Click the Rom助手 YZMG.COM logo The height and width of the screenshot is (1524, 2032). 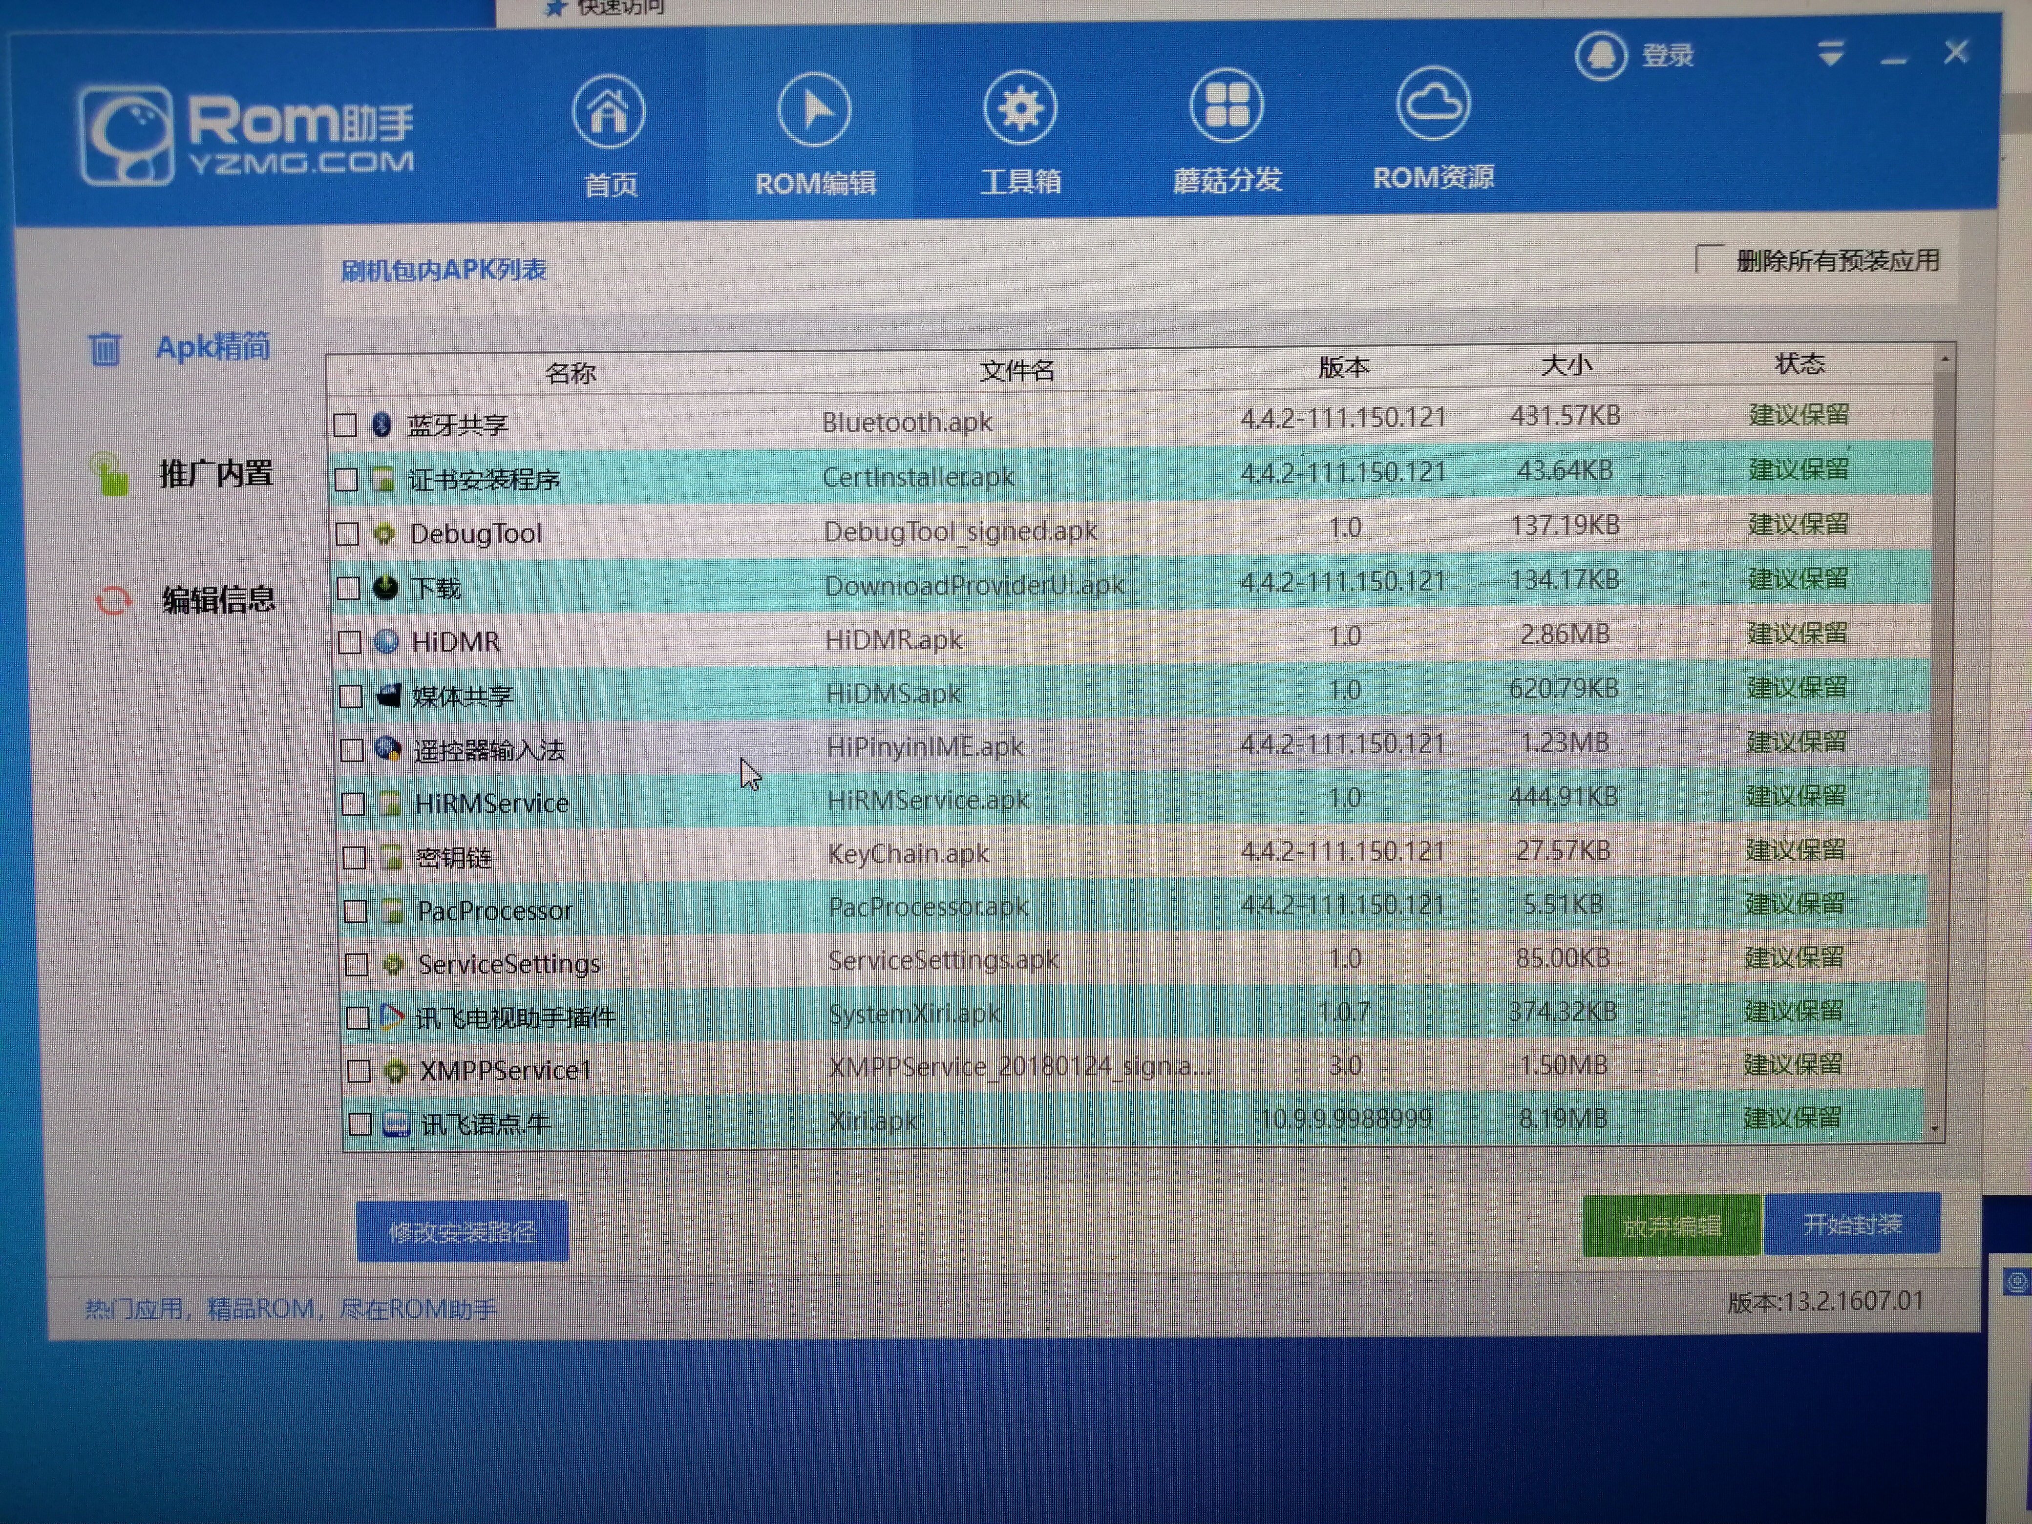click(x=247, y=135)
